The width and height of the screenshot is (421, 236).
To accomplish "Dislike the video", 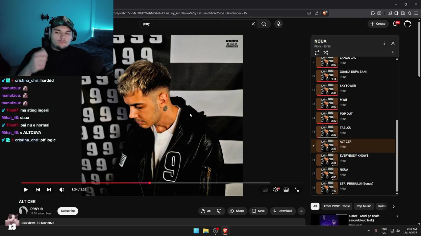I will tap(219, 211).
